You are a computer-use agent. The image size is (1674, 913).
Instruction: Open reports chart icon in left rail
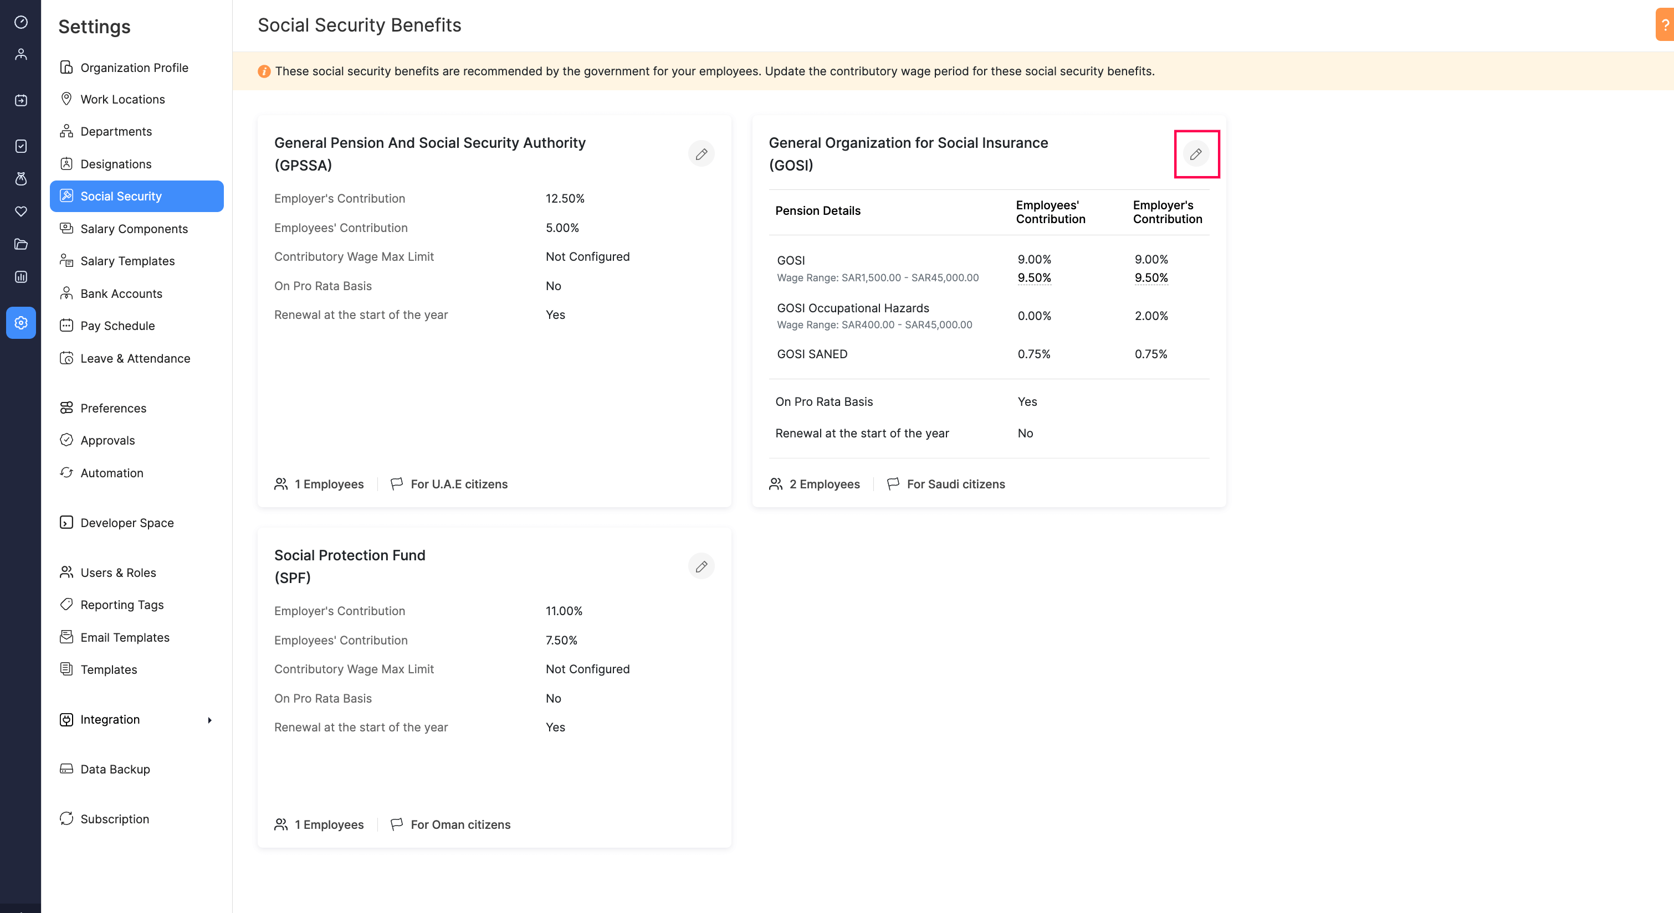coord(21,277)
